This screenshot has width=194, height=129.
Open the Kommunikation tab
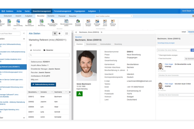(105, 44)
